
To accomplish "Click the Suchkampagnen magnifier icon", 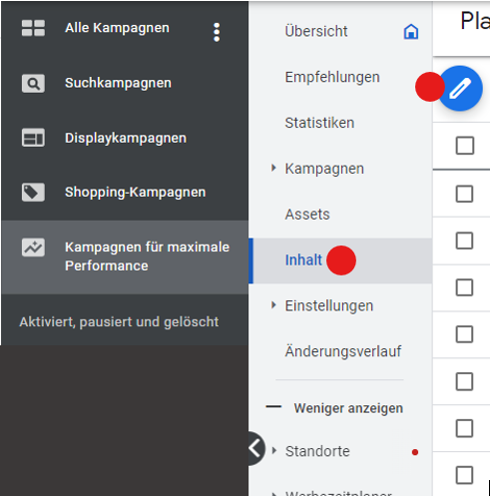I will (x=33, y=84).
